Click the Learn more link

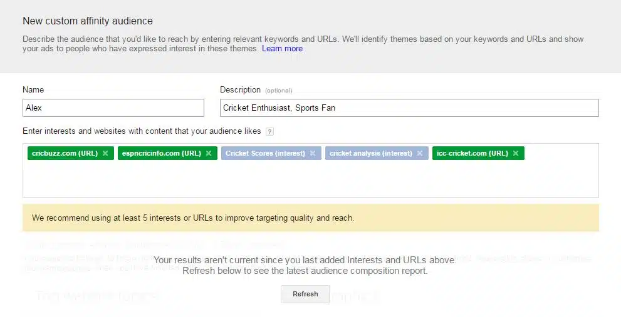[x=283, y=49]
